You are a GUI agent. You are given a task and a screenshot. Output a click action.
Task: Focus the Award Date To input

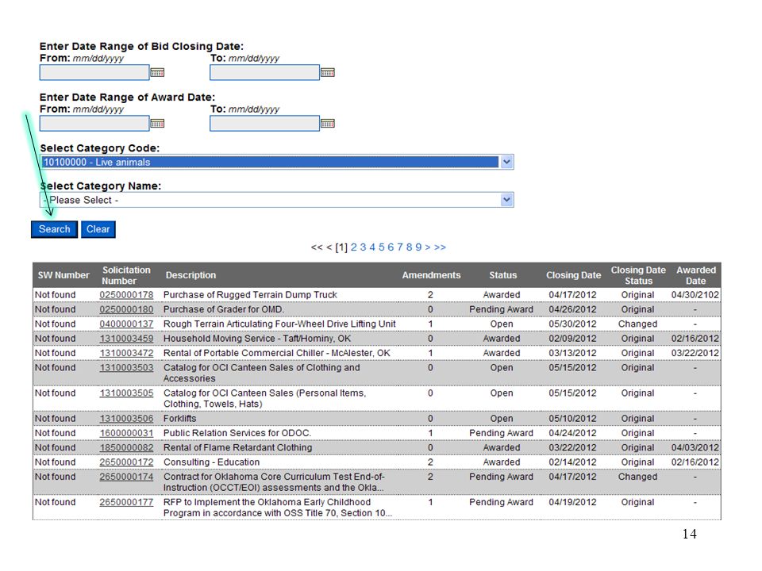click(x=264, y=124)
